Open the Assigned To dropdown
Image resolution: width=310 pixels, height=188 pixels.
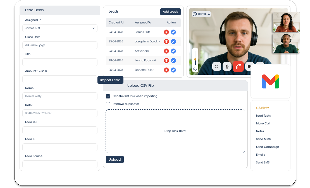(x=60, y=28)
